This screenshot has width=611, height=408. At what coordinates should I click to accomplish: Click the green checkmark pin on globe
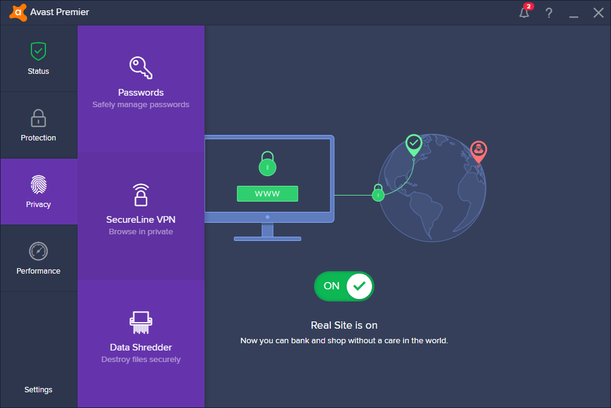click(x=414, y=143)
